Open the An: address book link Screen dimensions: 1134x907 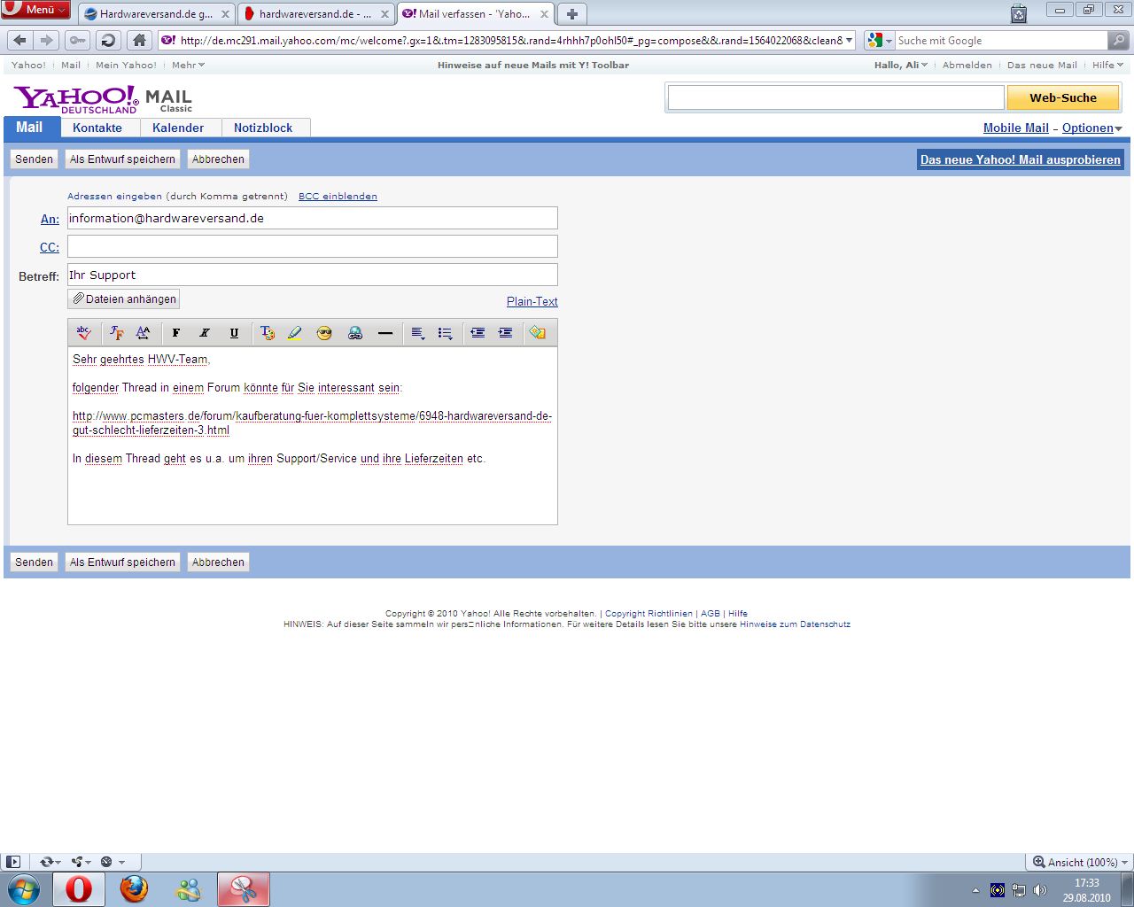[x=50, y=219]
